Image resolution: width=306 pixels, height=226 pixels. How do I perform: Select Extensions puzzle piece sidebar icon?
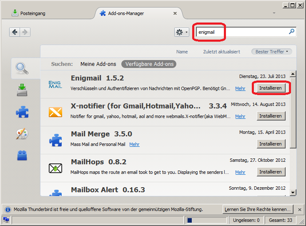pos(22,112)
